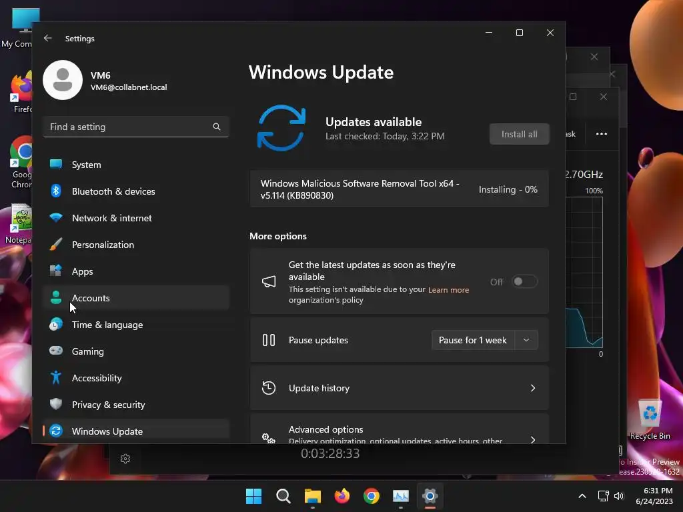Click the large blue update refresh icon

pyautogui.click(x=281, y=128)
